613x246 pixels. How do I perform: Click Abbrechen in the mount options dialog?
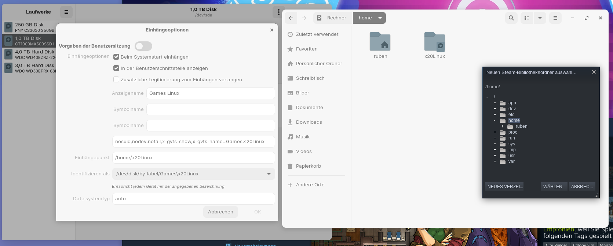click(220, 212)
